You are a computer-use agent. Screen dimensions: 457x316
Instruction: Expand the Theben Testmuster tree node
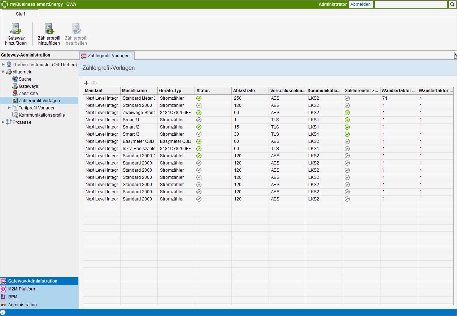click(3, 65)
